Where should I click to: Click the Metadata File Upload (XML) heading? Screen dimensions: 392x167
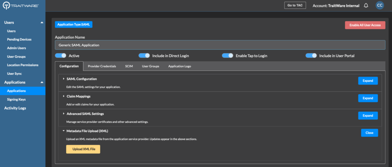point(87,131)
